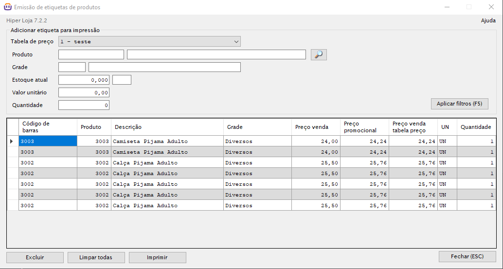Open the Ajuda menu
503x269 pixels.
pyautogui.click(x=488, y=20)
